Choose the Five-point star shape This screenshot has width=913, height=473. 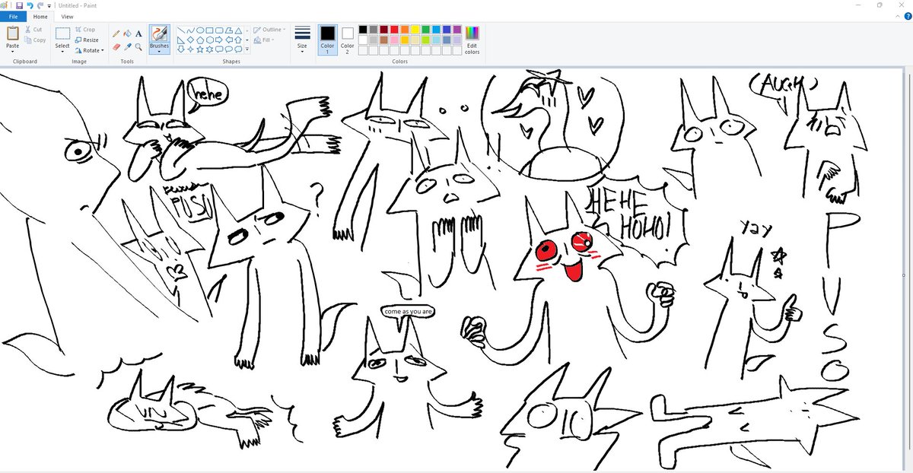(x=200, y=49)
